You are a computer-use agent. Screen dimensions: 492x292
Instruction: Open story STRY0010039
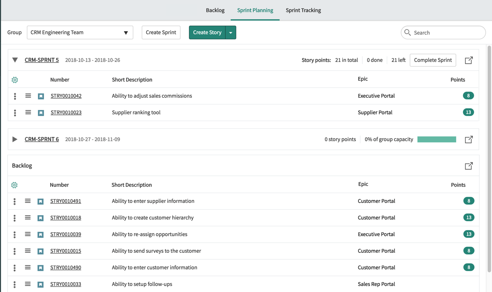66,234
